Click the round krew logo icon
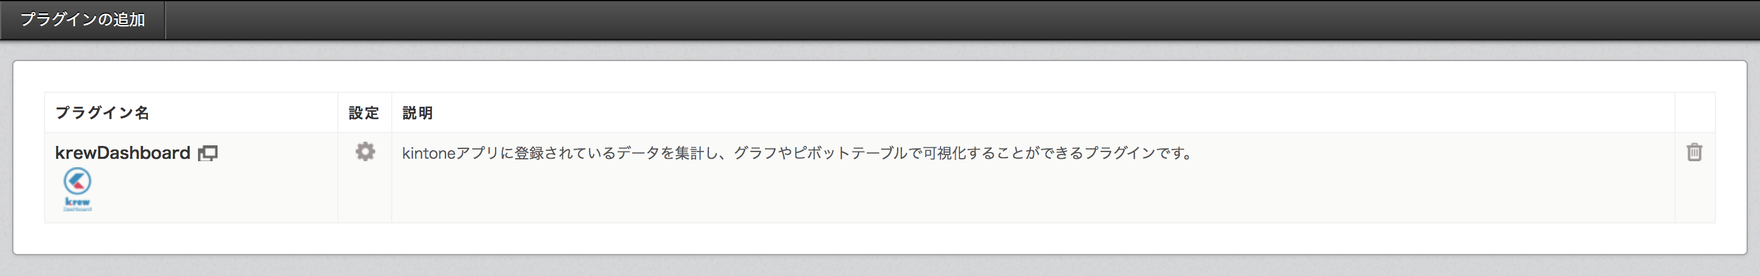Screen dimensions: 1760x276 77,182
